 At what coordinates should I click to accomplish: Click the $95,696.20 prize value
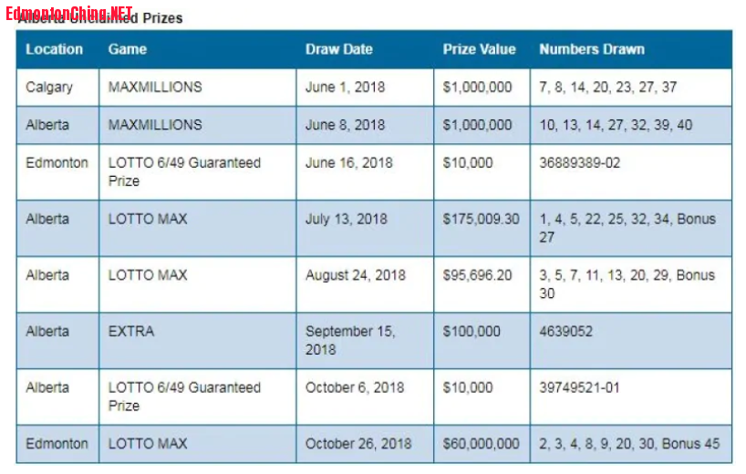click(x=477, y=275)
